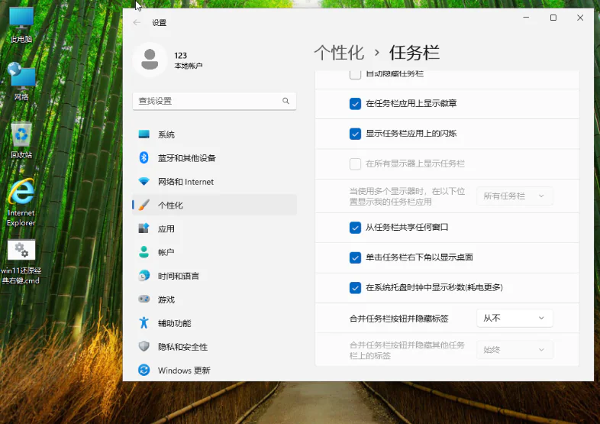Minimize the Settings window

[x=526, y=18]
